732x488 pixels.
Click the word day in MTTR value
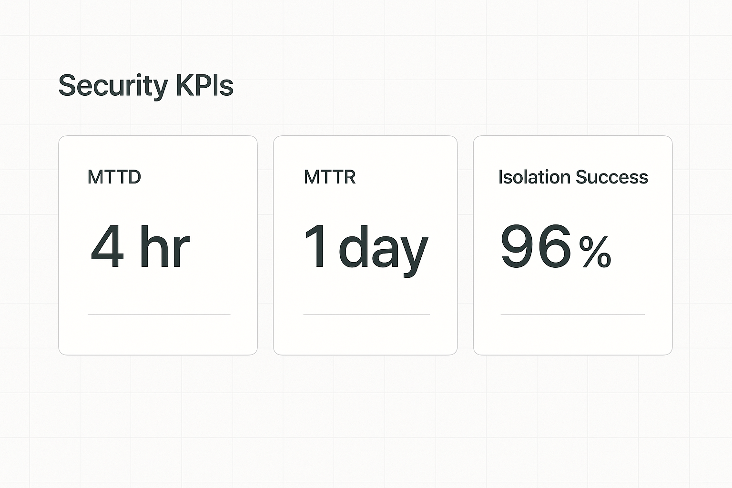point(383,250)
